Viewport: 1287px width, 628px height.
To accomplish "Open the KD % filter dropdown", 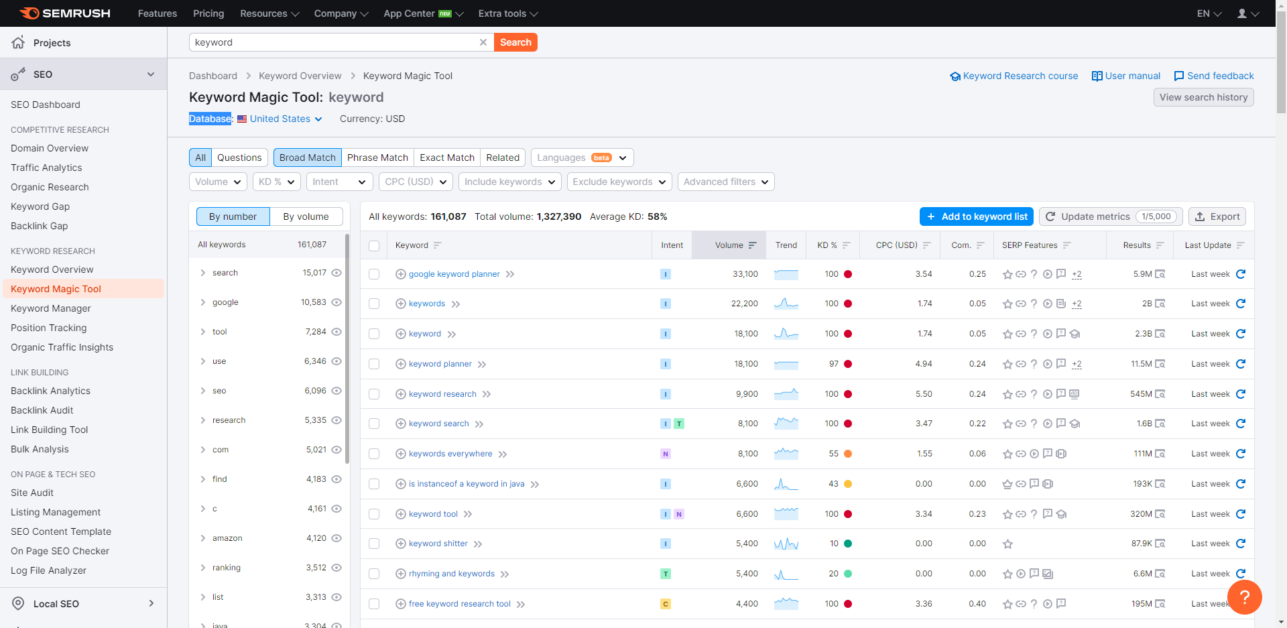I will pos(276,182).
